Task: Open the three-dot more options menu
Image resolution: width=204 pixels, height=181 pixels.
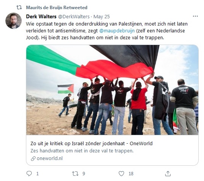Action: (195, 16)
